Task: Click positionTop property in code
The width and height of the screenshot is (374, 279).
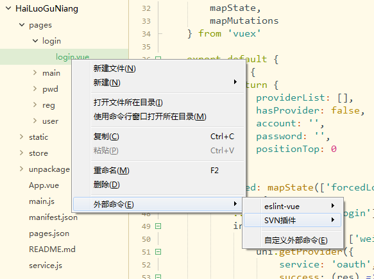Action: 287,149
